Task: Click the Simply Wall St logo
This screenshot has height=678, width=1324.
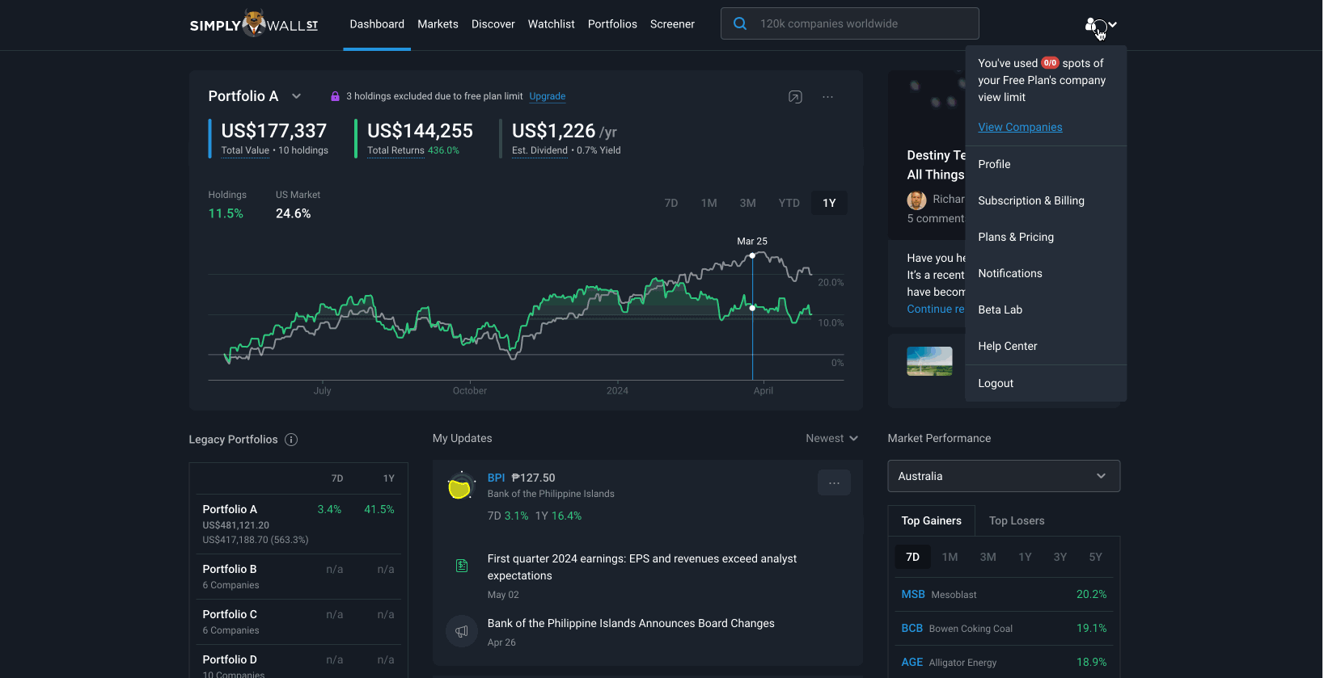Action: pos(254,24)
